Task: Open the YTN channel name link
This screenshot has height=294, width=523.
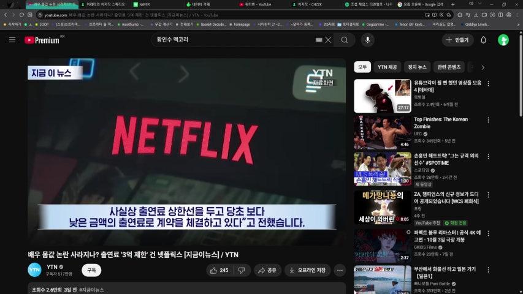Action: click(52, 267)
